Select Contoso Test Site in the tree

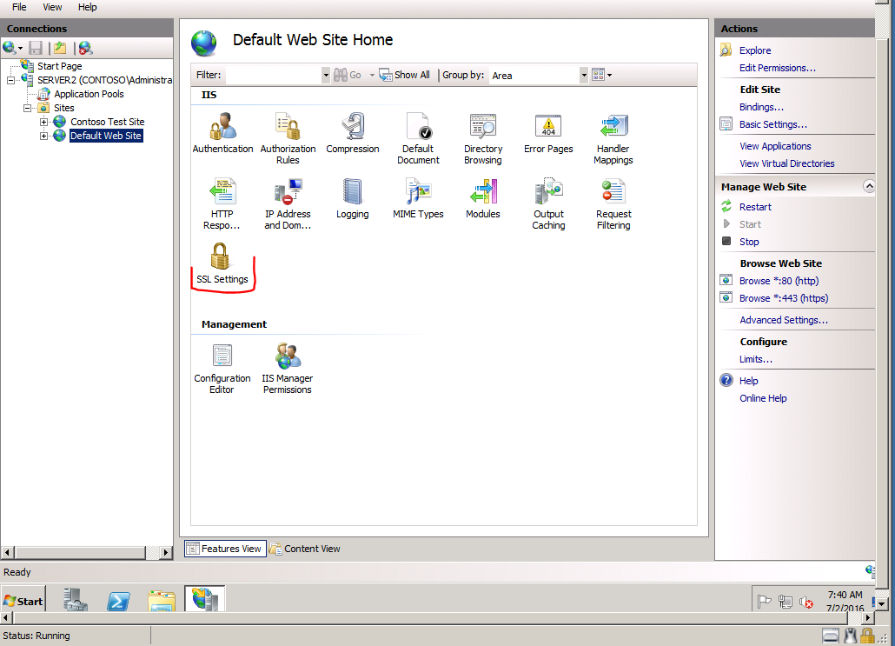[107, 122]
